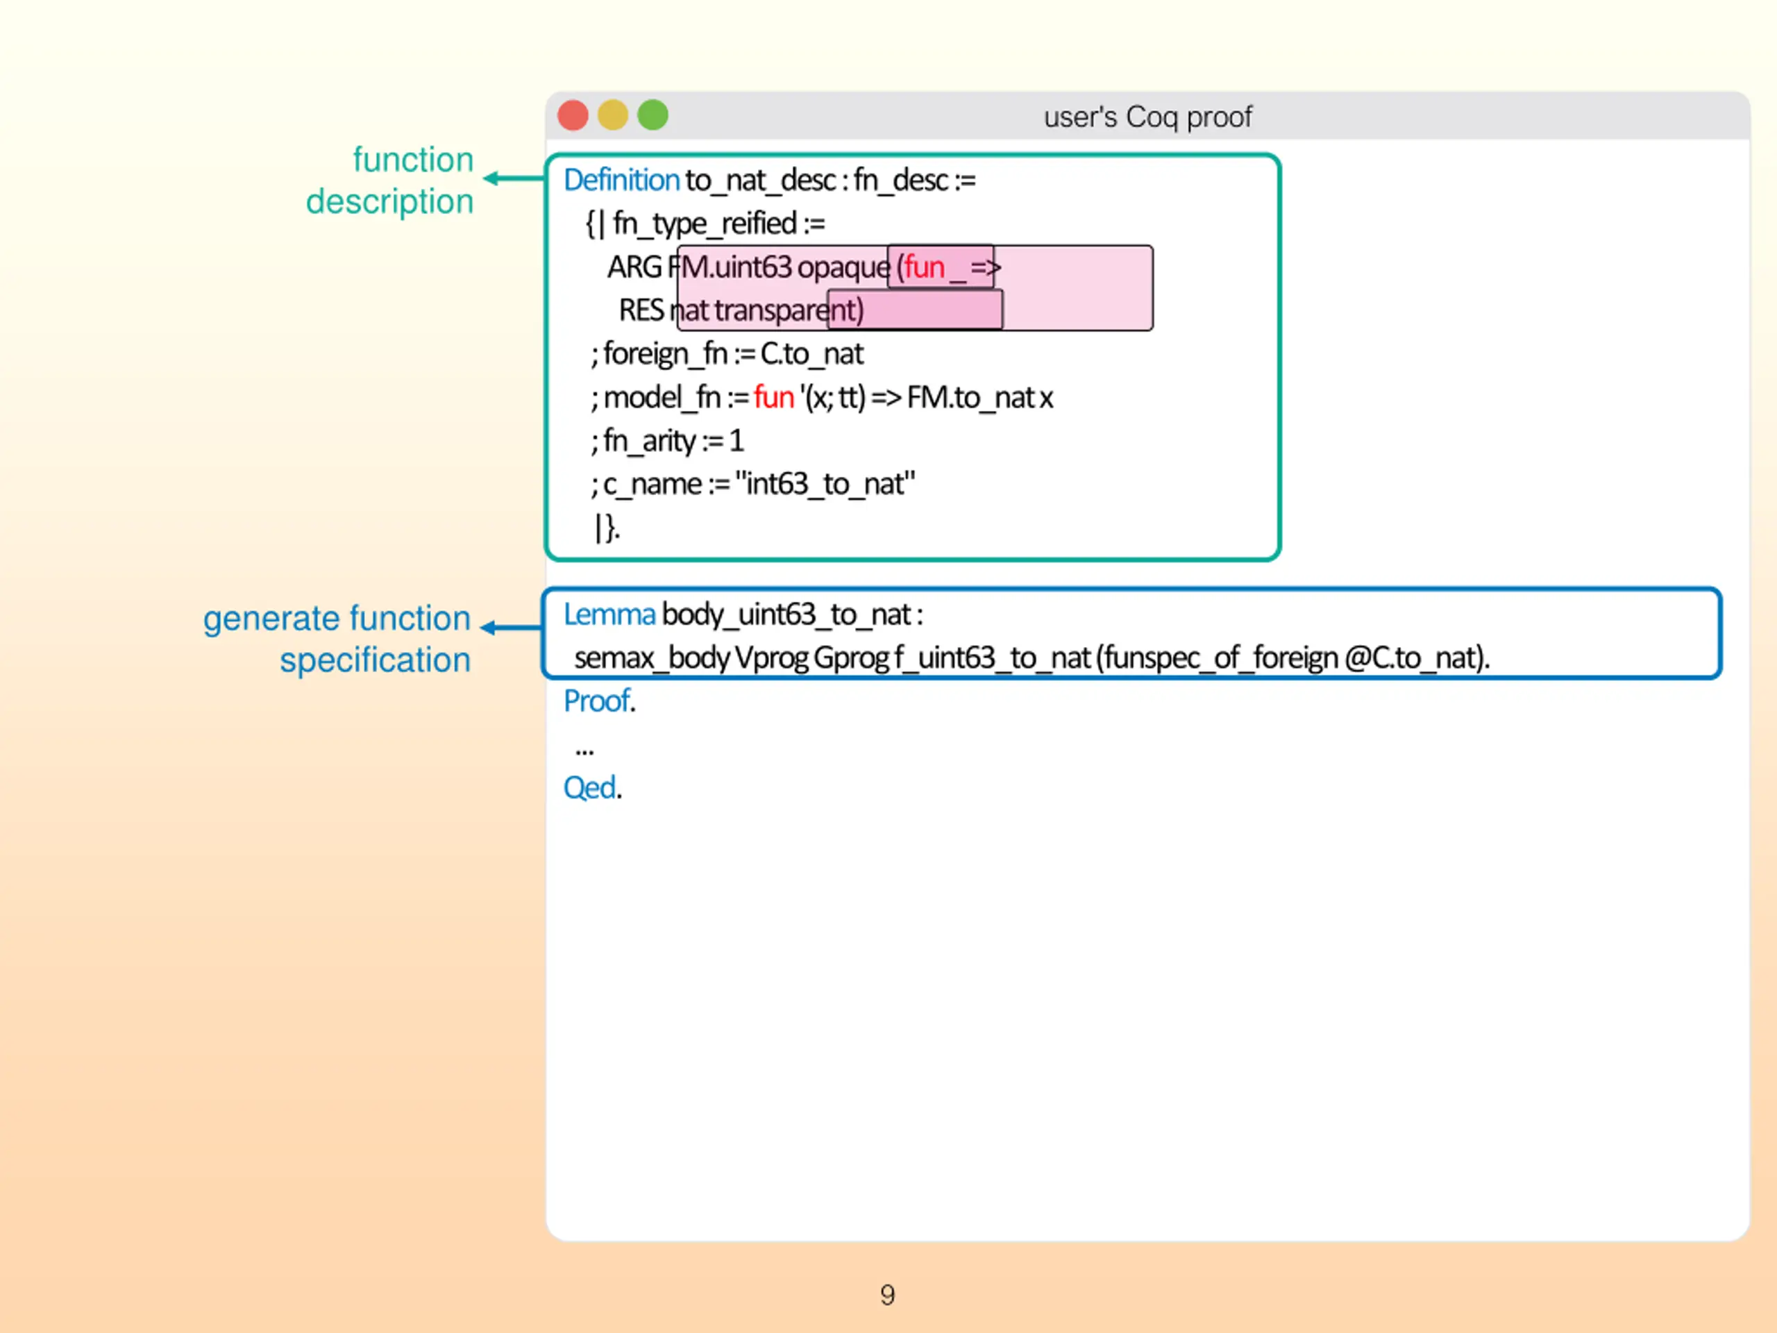Select the 'user's Coq proof' window title

[1147, 117]
